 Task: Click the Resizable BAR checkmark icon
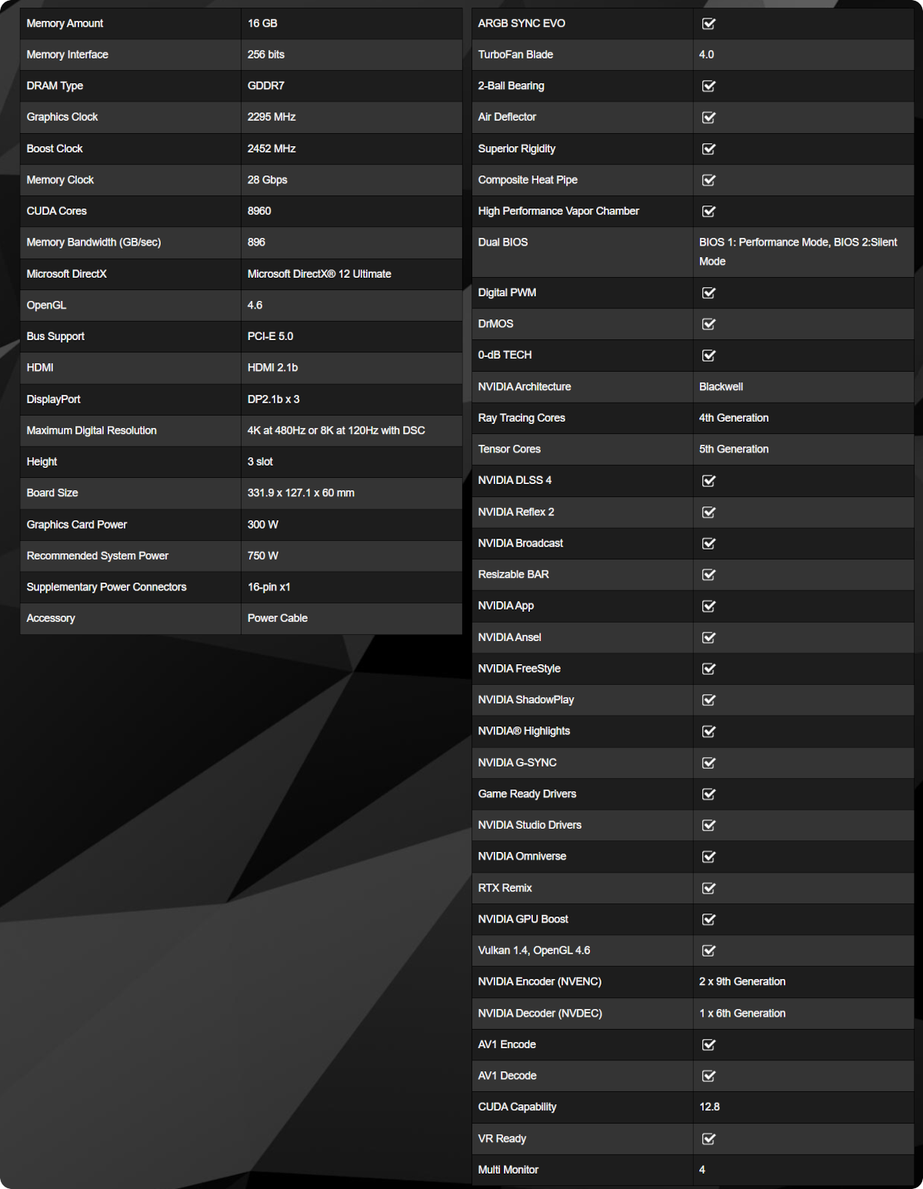pos(708,575)
